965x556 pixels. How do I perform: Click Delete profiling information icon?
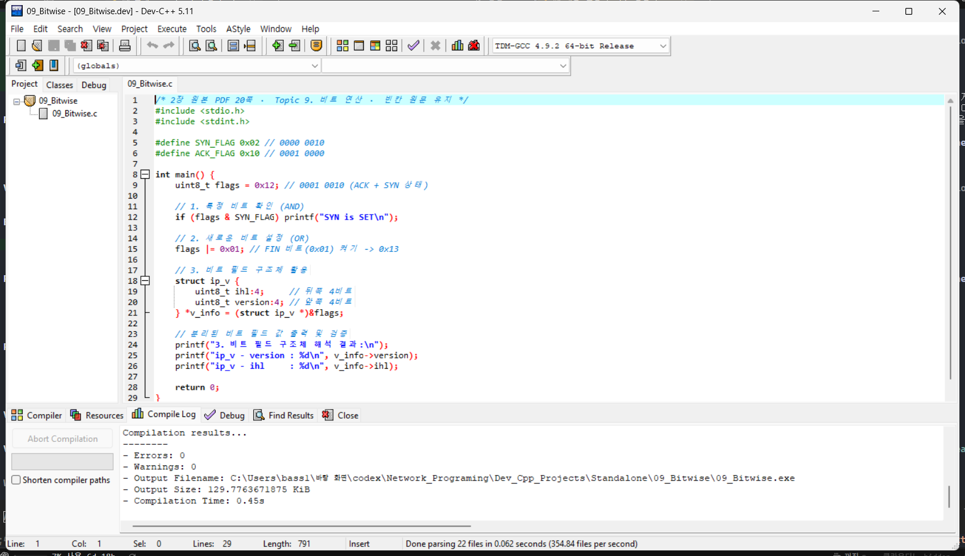click(474, 46)
